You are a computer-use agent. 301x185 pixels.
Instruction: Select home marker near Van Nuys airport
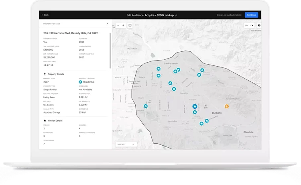pos(146,106)
